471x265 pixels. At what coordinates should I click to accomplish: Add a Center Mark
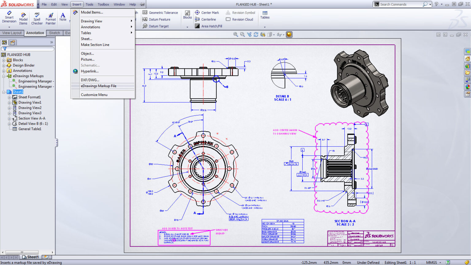207,12
